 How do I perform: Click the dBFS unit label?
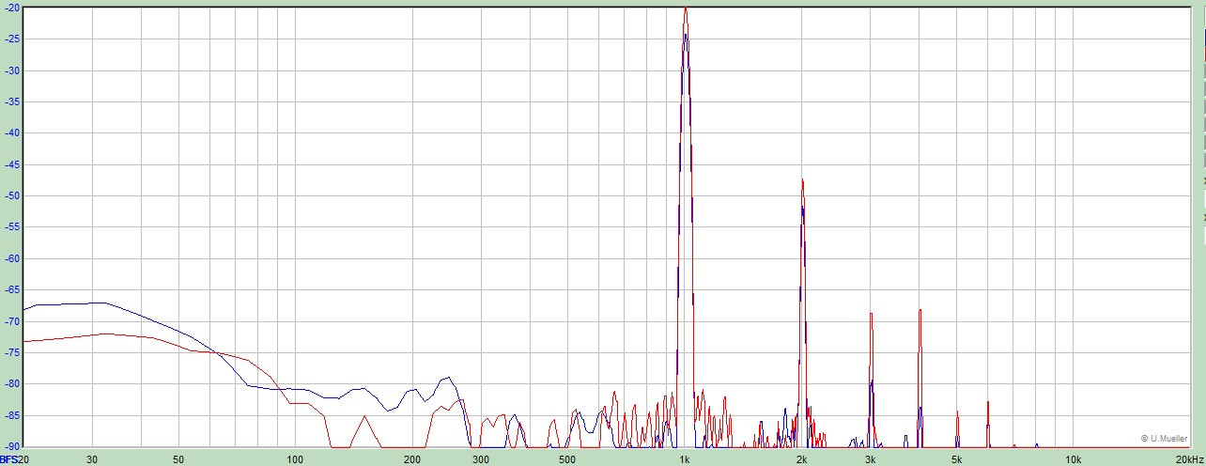click(x=9, y=459)
